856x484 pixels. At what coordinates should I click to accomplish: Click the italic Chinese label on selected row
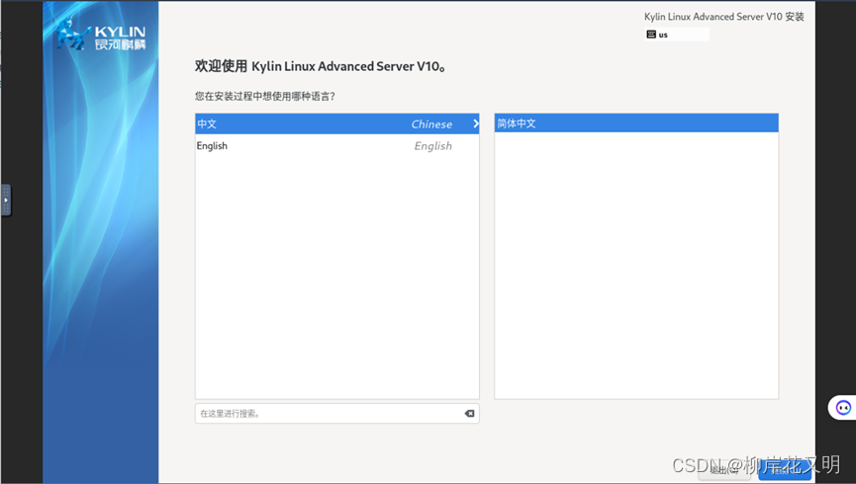tap(431, 124)
